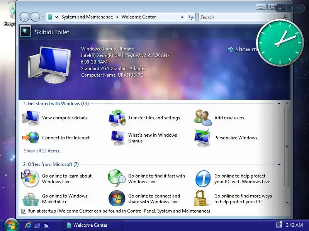Click the Welcome Center taskbar button
The height and width of the screenshot is (231, 309).
[x=92, y=225]
